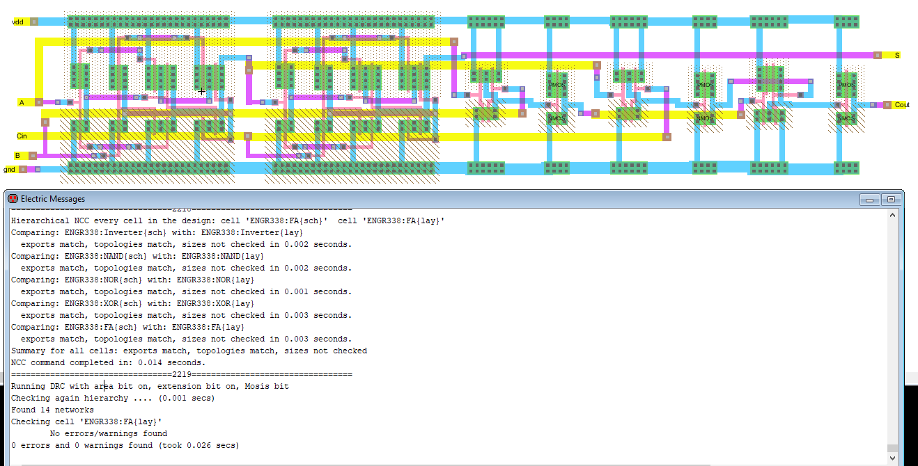Image resolution: width=918 pixels, height=466 pixels.
Task: Click the Cin export label
Action: (x=22, y=136)
